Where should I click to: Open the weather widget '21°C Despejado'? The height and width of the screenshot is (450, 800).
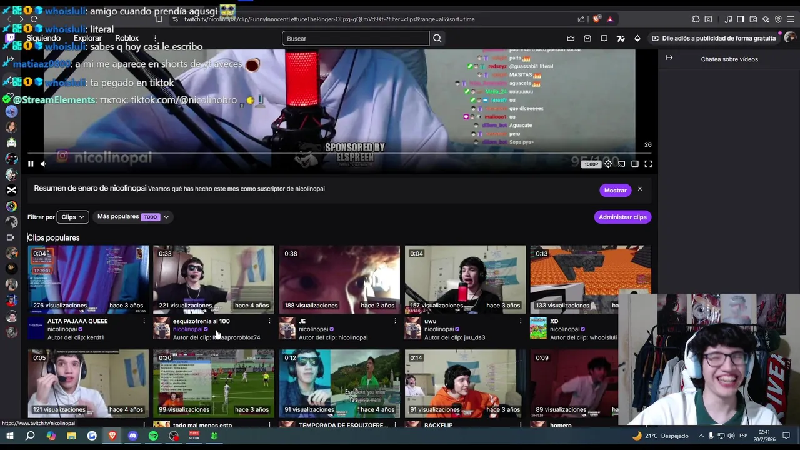[661, 436]
